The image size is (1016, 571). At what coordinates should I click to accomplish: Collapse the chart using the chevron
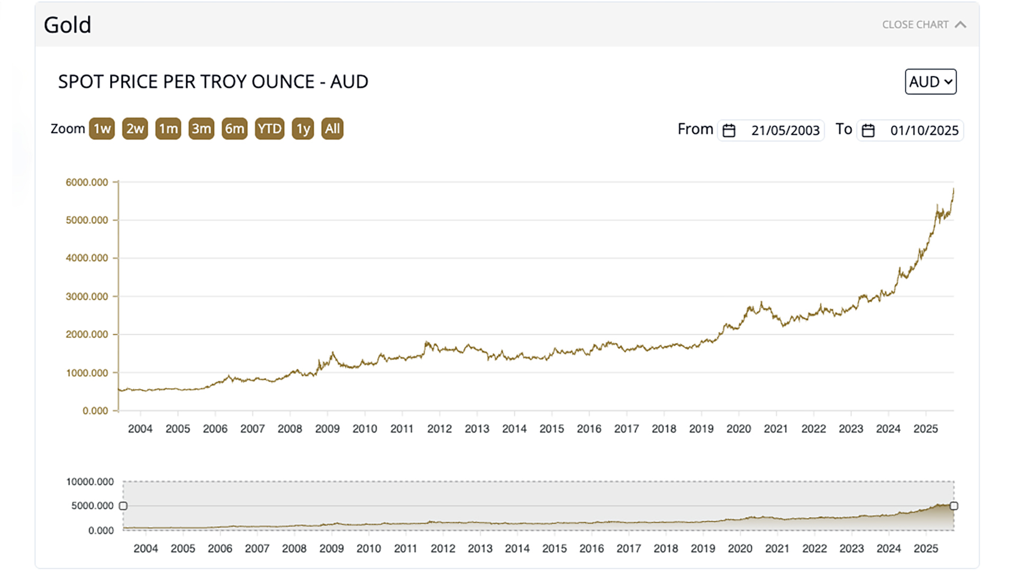[x=960, y=24]
